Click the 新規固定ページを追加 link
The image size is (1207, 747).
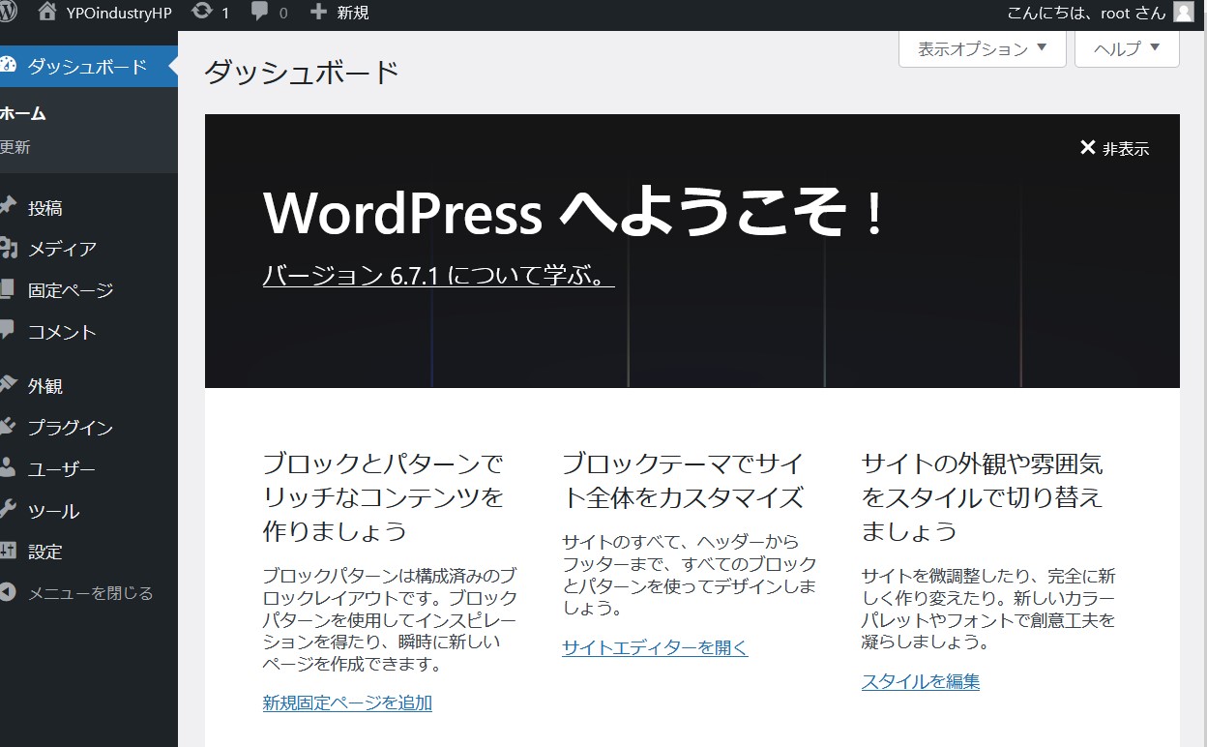tap(347, 702)
